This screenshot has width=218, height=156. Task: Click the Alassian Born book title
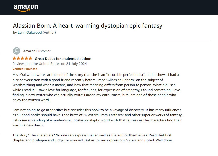click(87, 26)
